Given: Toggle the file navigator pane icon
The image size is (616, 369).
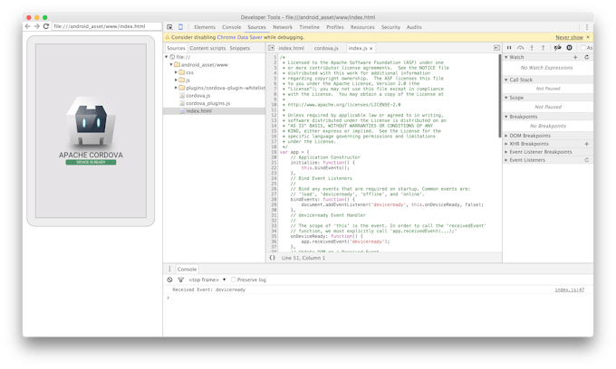Looking at the screenshot, I should 271,48.
